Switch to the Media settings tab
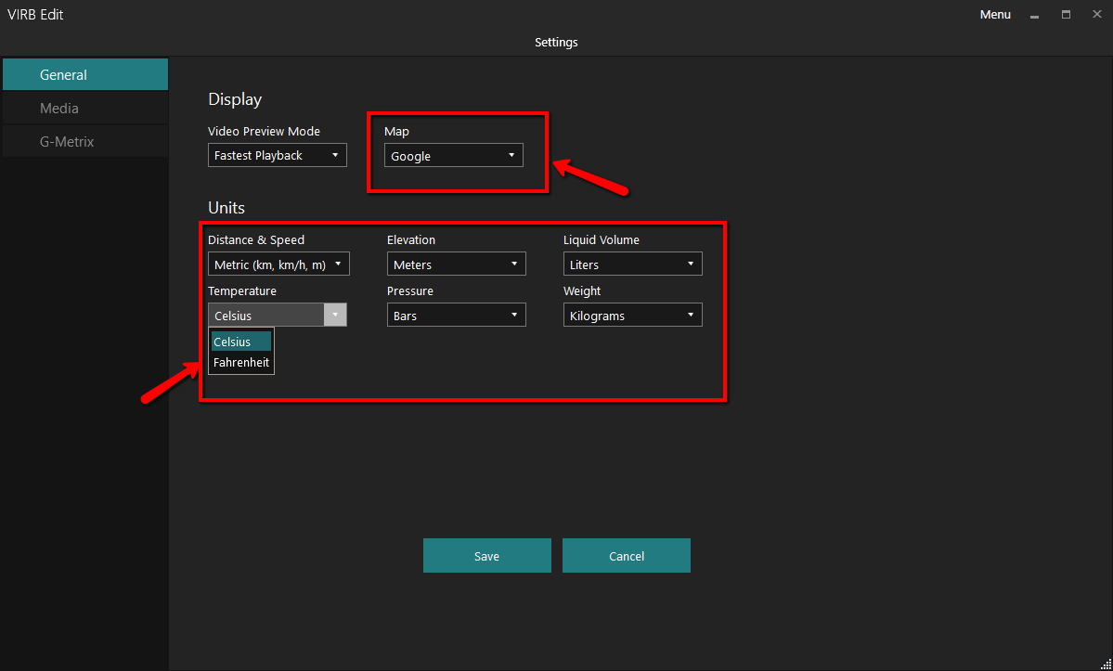The height and width of the screenshot is (671, 1113). [84, 109]
